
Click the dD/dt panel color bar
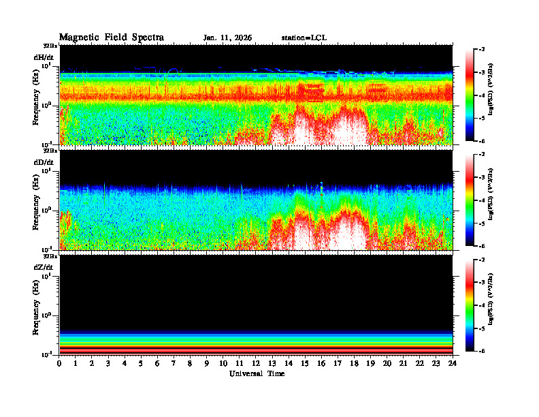470,200
